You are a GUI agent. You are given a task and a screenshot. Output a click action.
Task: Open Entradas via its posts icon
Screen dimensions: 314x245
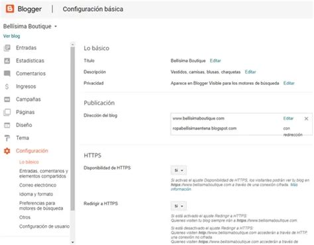pyautogui.click(x=7, y=48)
